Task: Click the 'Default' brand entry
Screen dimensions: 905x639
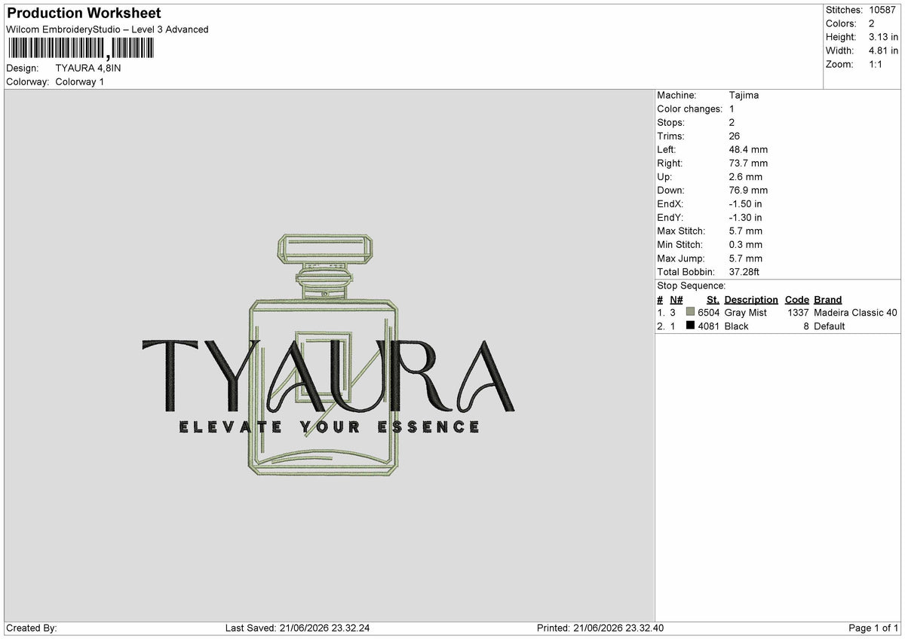Action: point(829,326)
